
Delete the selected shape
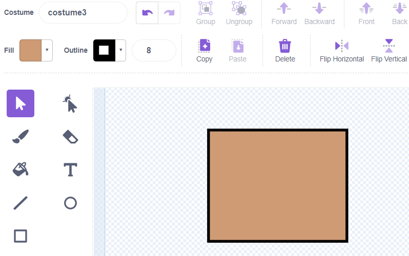(x=285, y=51)
